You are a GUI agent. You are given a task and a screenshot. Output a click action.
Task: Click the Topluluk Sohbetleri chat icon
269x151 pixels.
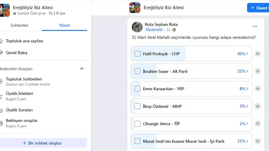[1, 81]
